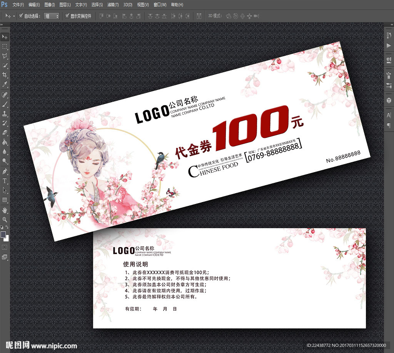Click the foreground color swatch

point(3,235)
